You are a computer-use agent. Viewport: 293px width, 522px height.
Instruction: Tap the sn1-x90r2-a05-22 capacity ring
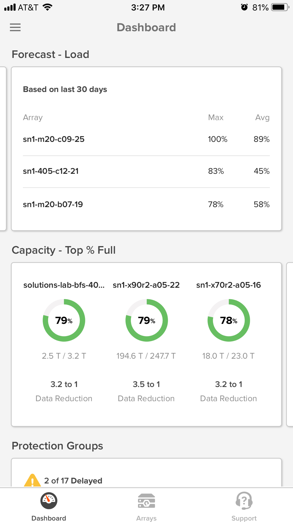(146, 320)
